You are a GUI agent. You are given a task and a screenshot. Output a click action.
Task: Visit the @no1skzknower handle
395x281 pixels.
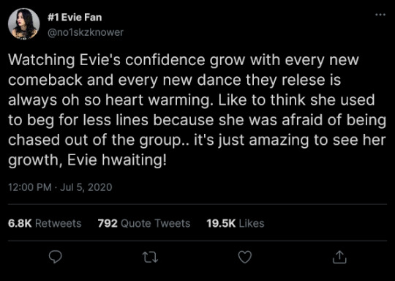[x=86, y=32]
